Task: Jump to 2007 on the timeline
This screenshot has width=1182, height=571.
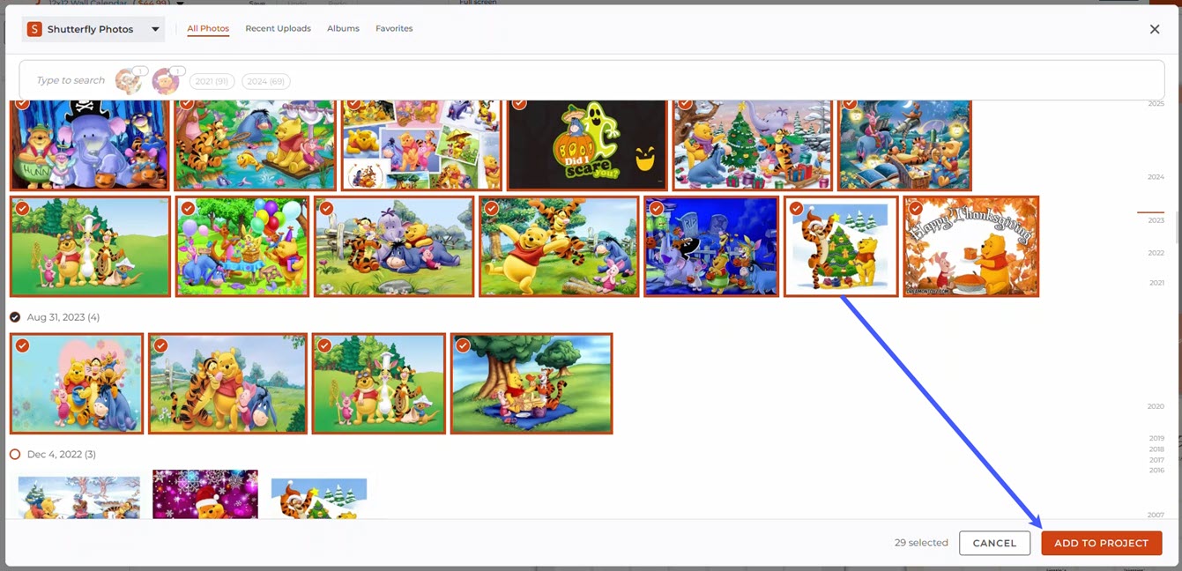Action: 1156,515
